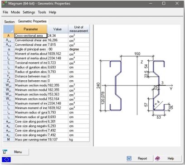Switch to the Section tab
The height and width of the screenshot is (165, 185).
point(10,22)
